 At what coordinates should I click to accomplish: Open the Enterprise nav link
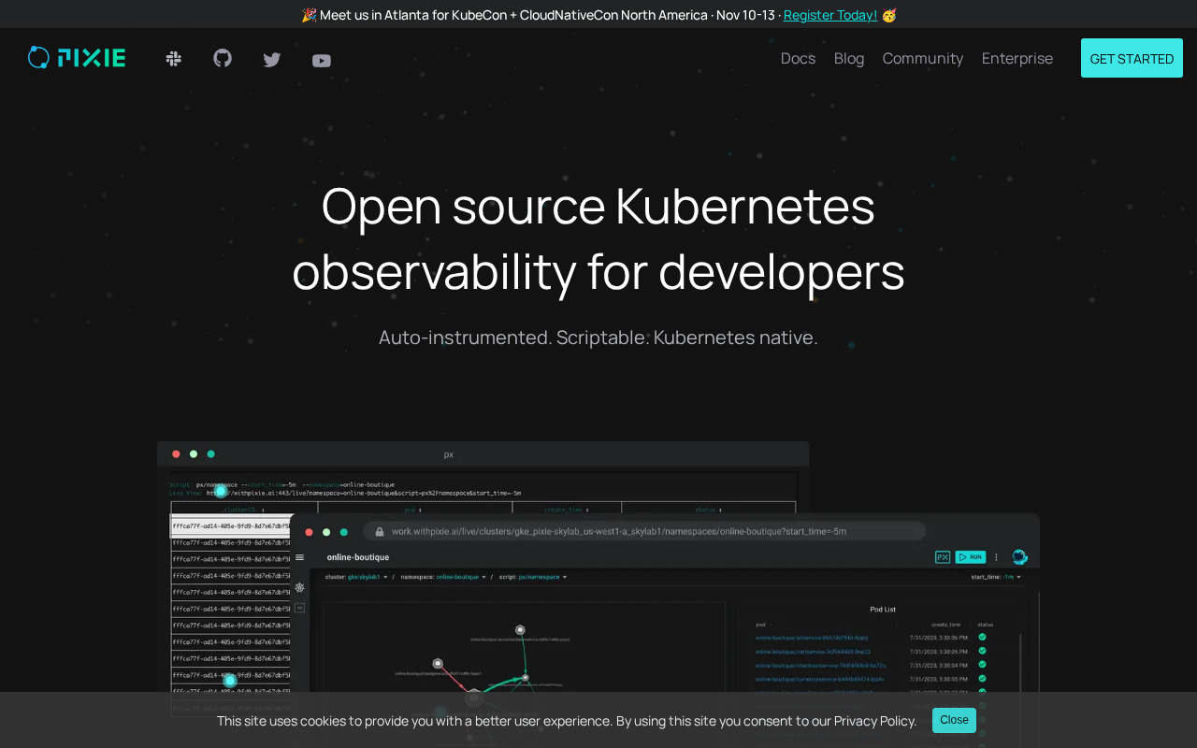pyautogui.click(x=1017, y=58)
